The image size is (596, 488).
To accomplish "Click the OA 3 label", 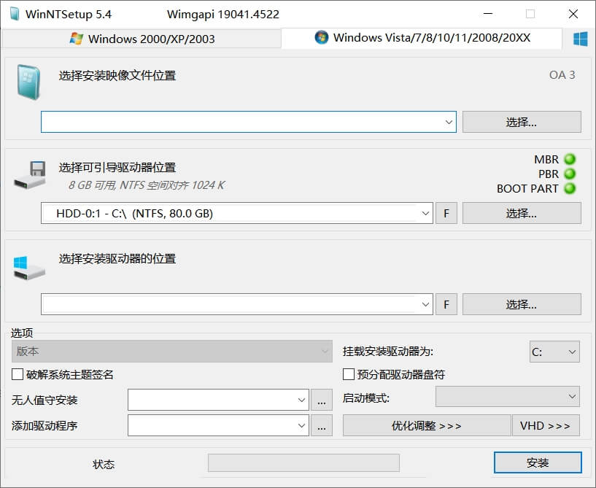I will 562,75.
